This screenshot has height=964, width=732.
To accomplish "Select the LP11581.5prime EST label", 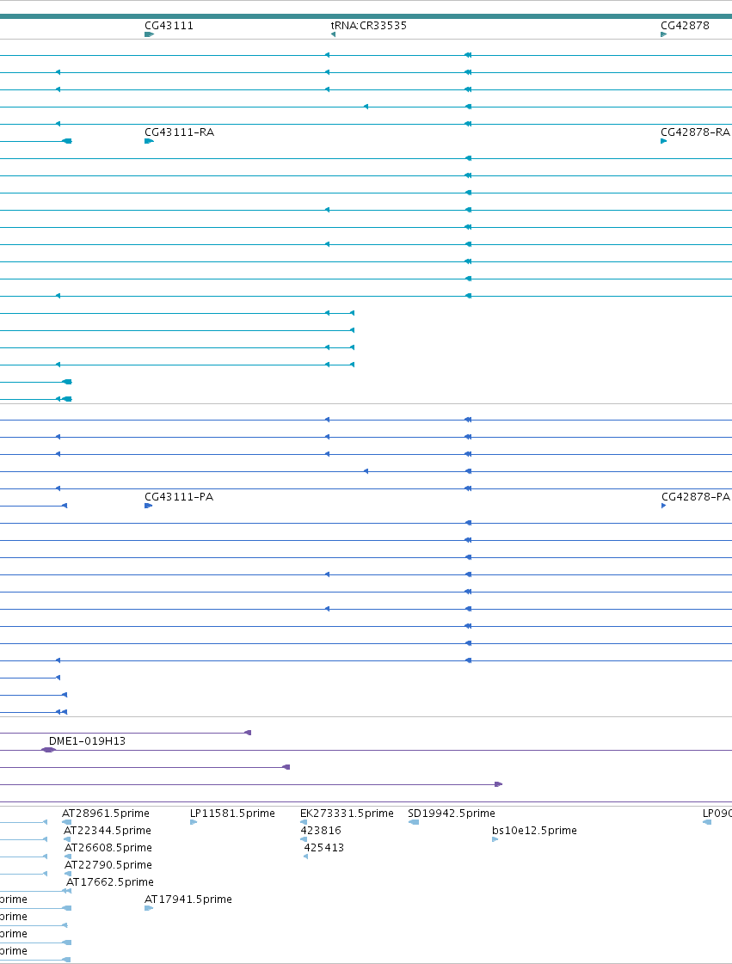I will click(232, 814).
